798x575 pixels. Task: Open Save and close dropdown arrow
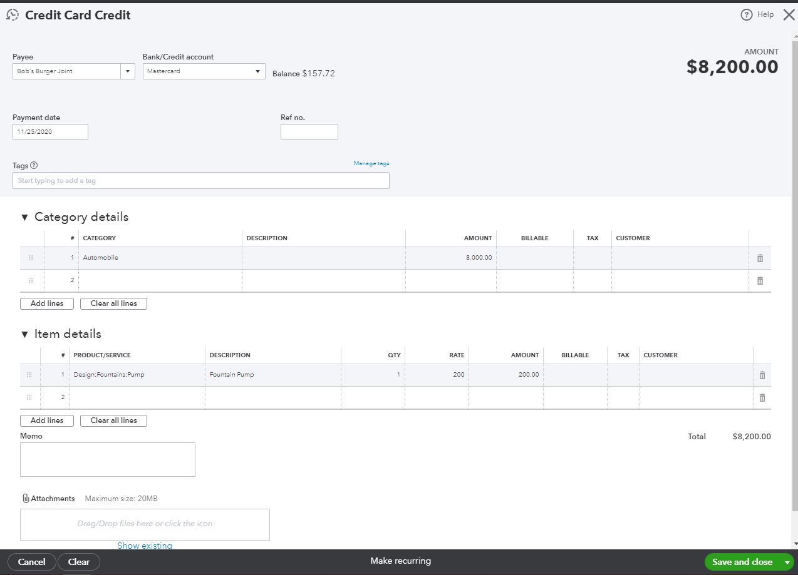(787, 562)
